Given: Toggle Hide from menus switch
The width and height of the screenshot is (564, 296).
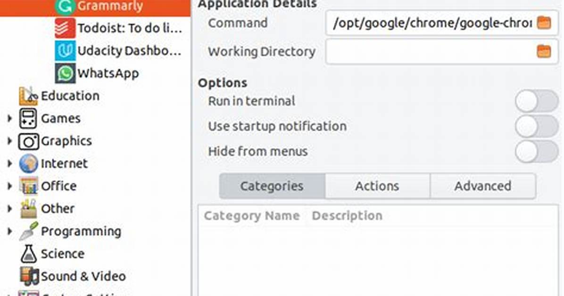Looking at the screenshot, I should click(537, 151).
